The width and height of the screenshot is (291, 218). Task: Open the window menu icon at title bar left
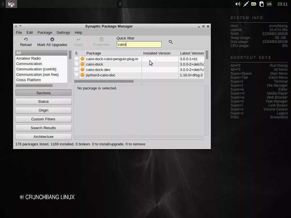16,26
